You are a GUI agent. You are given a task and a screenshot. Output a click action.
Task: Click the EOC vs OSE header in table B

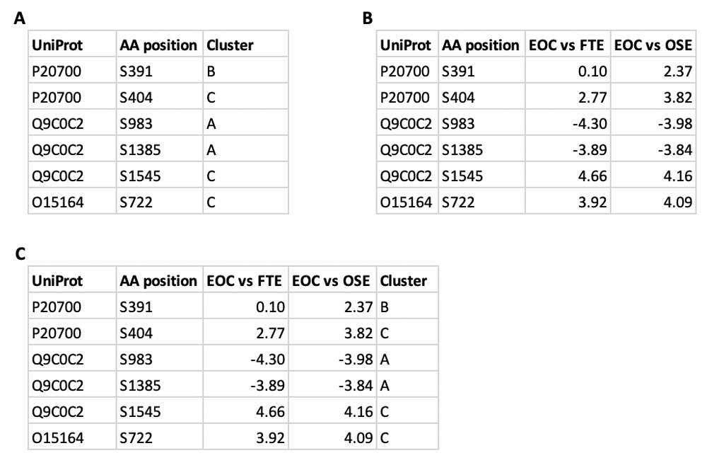pyautogui.click(x=653, y=45)
